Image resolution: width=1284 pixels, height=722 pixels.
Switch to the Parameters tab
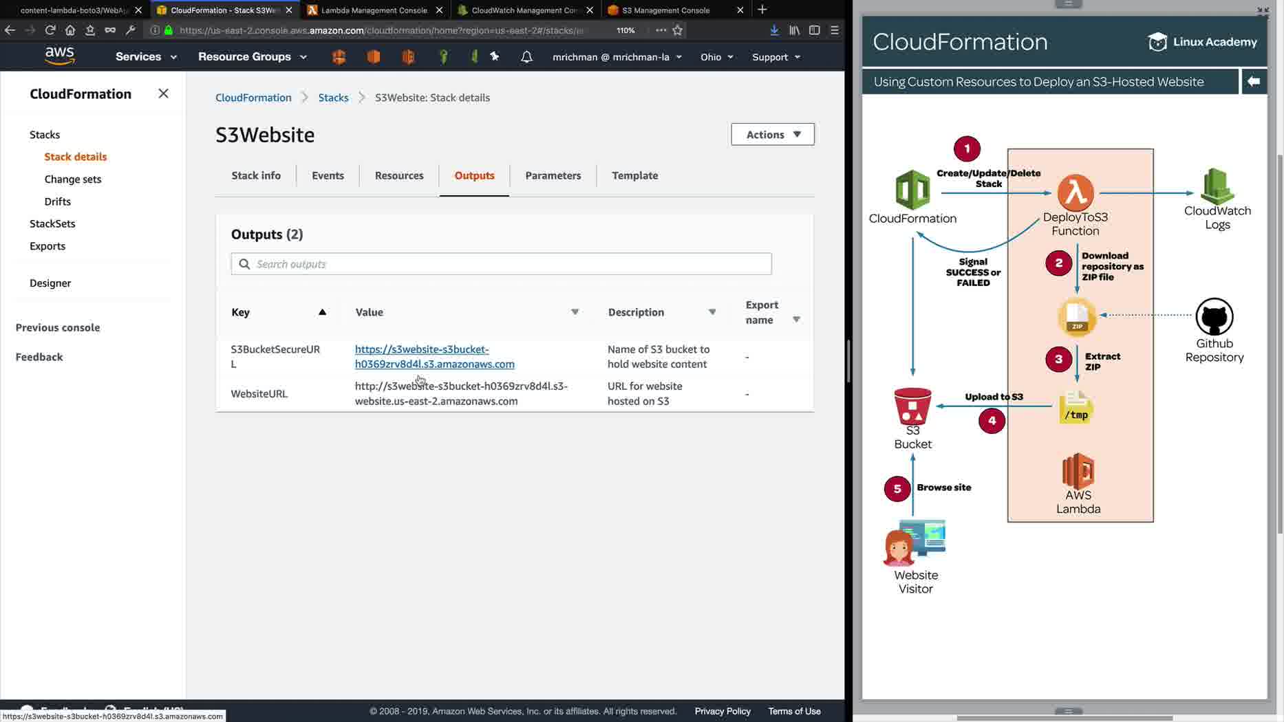click(553, 175)
